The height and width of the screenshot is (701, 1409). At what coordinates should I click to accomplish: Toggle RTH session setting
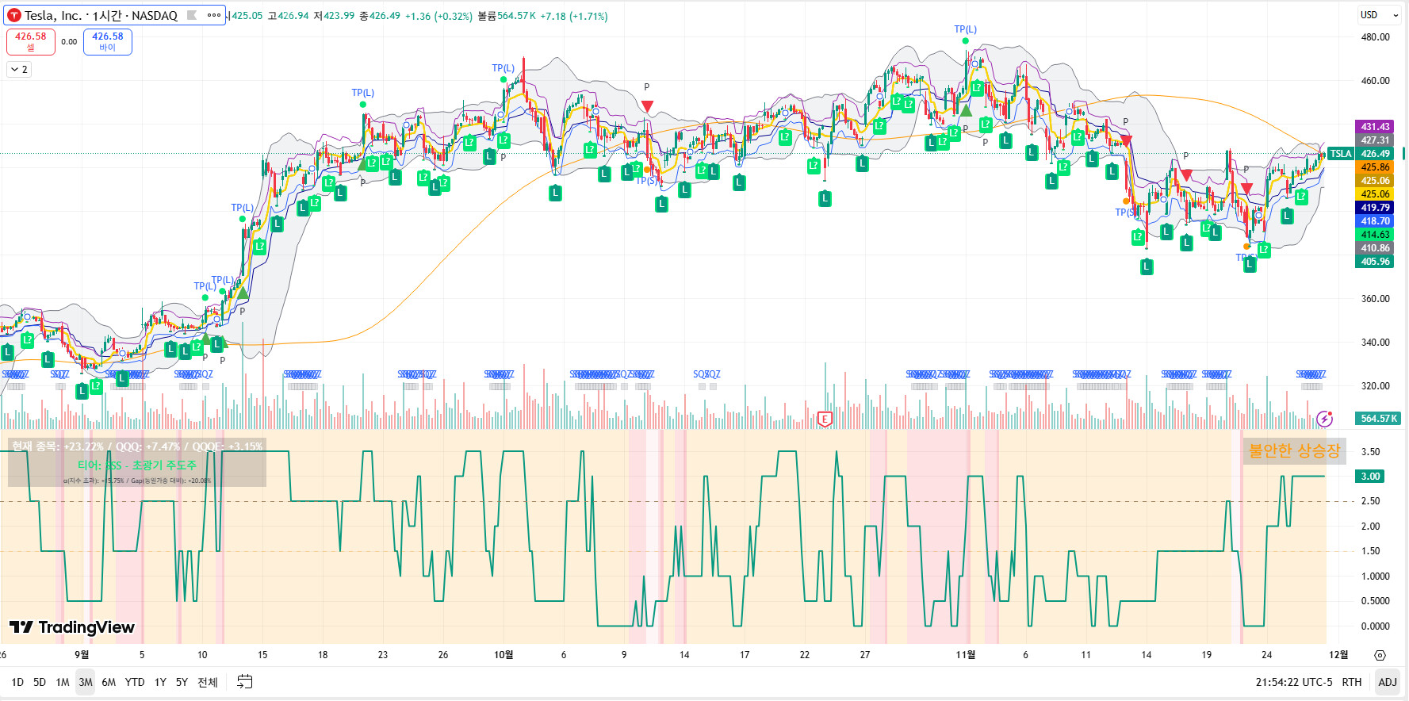[x=1352, y=682]
